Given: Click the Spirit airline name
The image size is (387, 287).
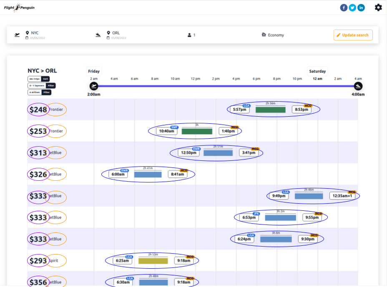Looking at the screenshot, I should click(53, 260).
